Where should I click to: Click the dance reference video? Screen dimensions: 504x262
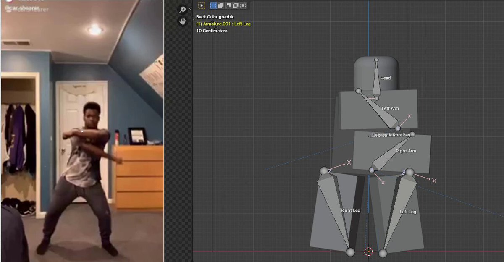point(82,131)
